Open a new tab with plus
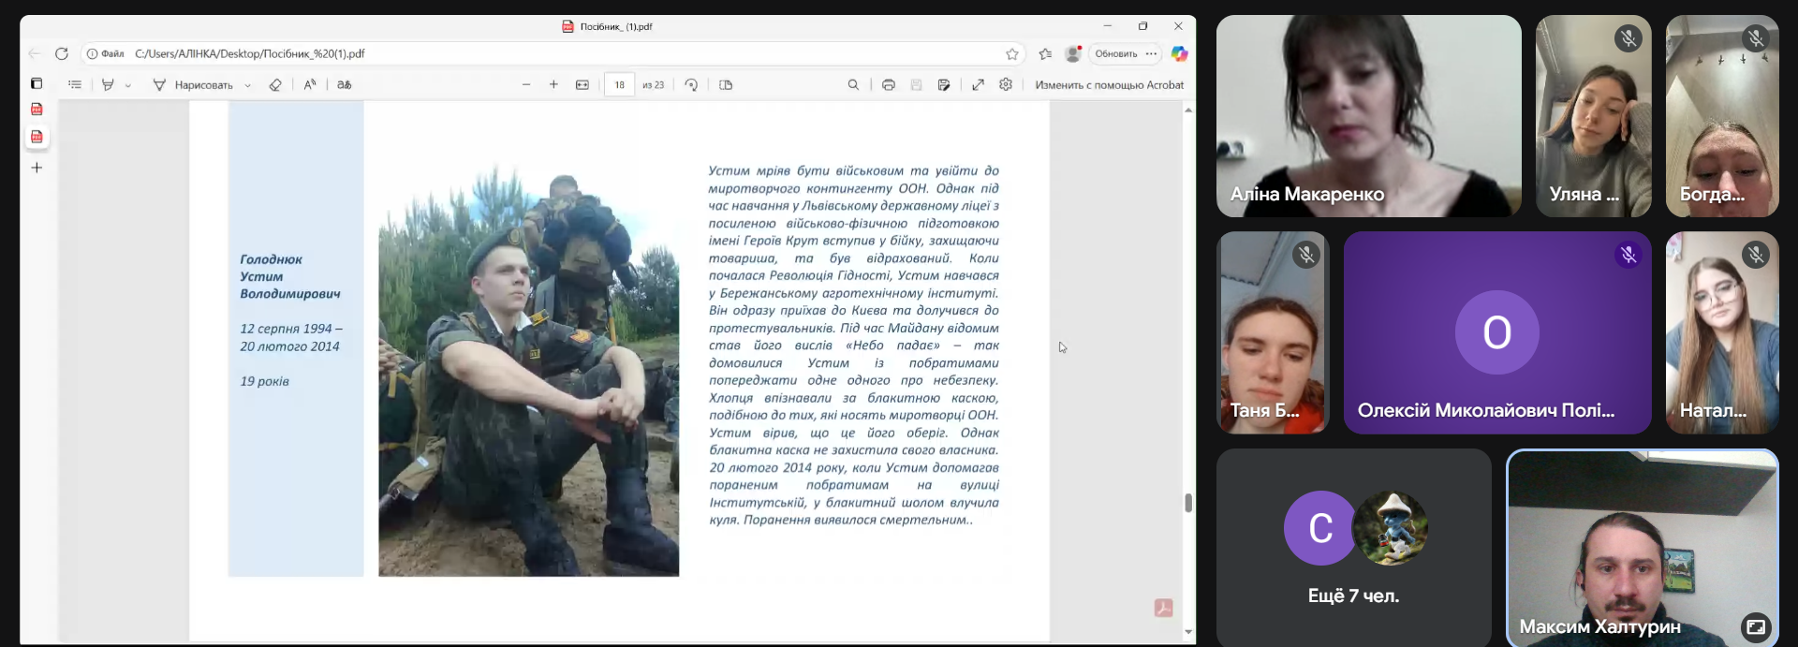The width and height of the screenshot is (1798, 647). pyautogui.click(x=37, y=168)
